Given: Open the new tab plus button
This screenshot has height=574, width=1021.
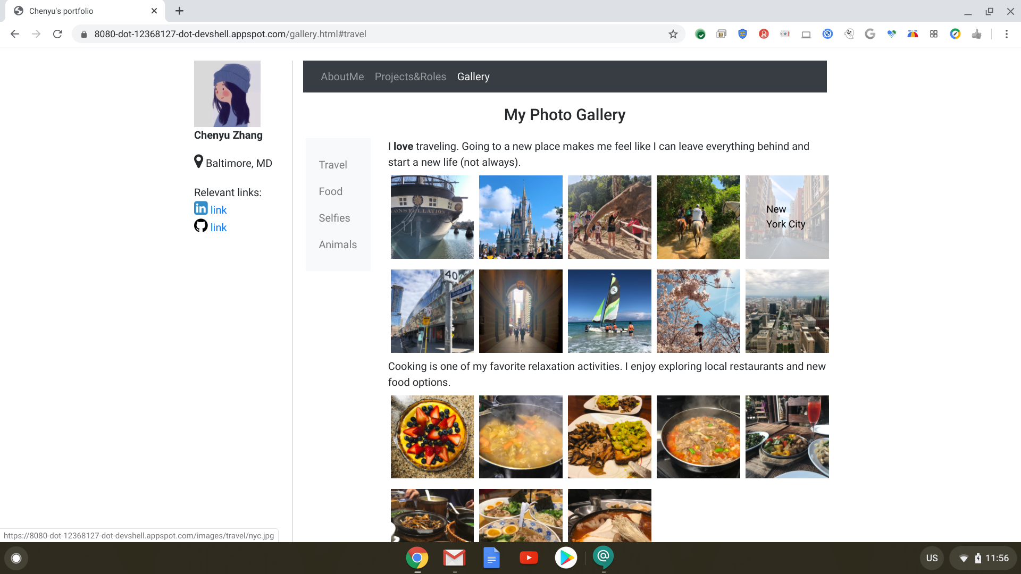Looking at the screenshot, I should (x=179, y=11).
